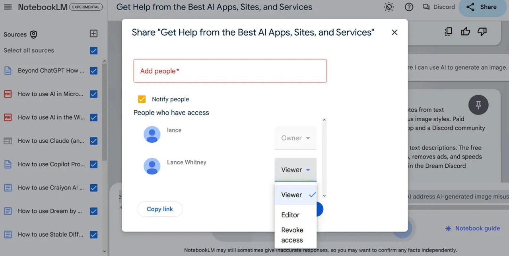Toggle the Select all sources checkbox
Screen dimensions: 509x256
(93, 51)
